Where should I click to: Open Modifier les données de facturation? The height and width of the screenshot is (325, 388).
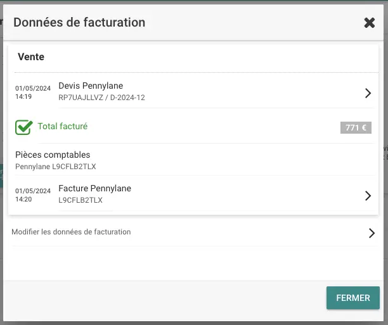click(71, 232)
